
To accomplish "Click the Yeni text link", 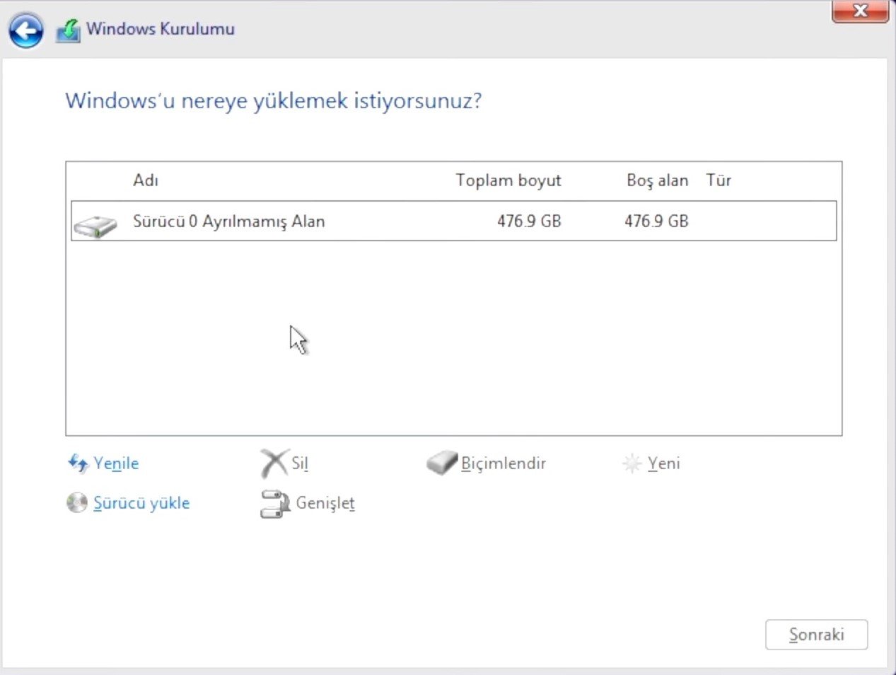I will point(664,463).
